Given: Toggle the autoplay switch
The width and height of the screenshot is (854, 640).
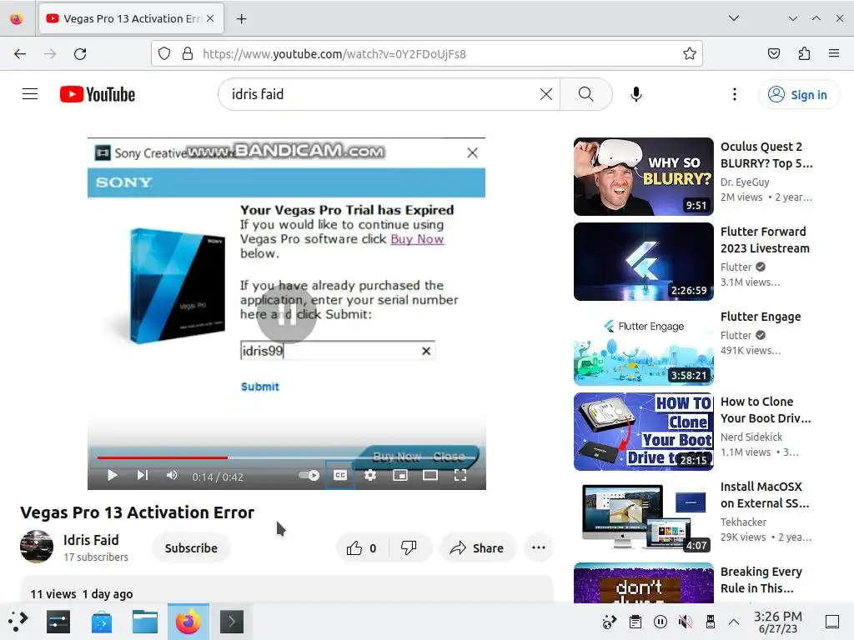Looking at the screenshot, I should point(309,476).
